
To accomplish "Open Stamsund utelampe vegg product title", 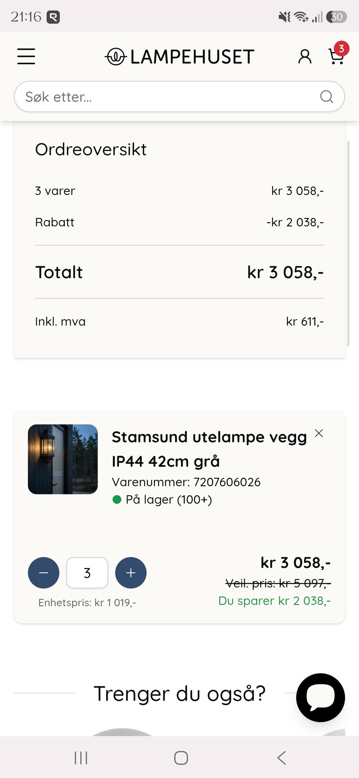I will [209, 449].
